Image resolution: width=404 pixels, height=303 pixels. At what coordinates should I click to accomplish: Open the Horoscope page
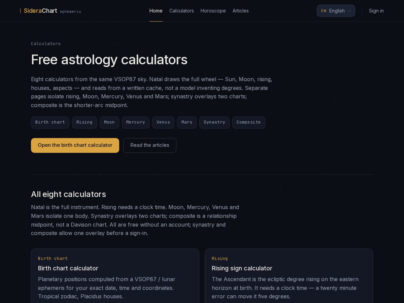pos(213,11)
